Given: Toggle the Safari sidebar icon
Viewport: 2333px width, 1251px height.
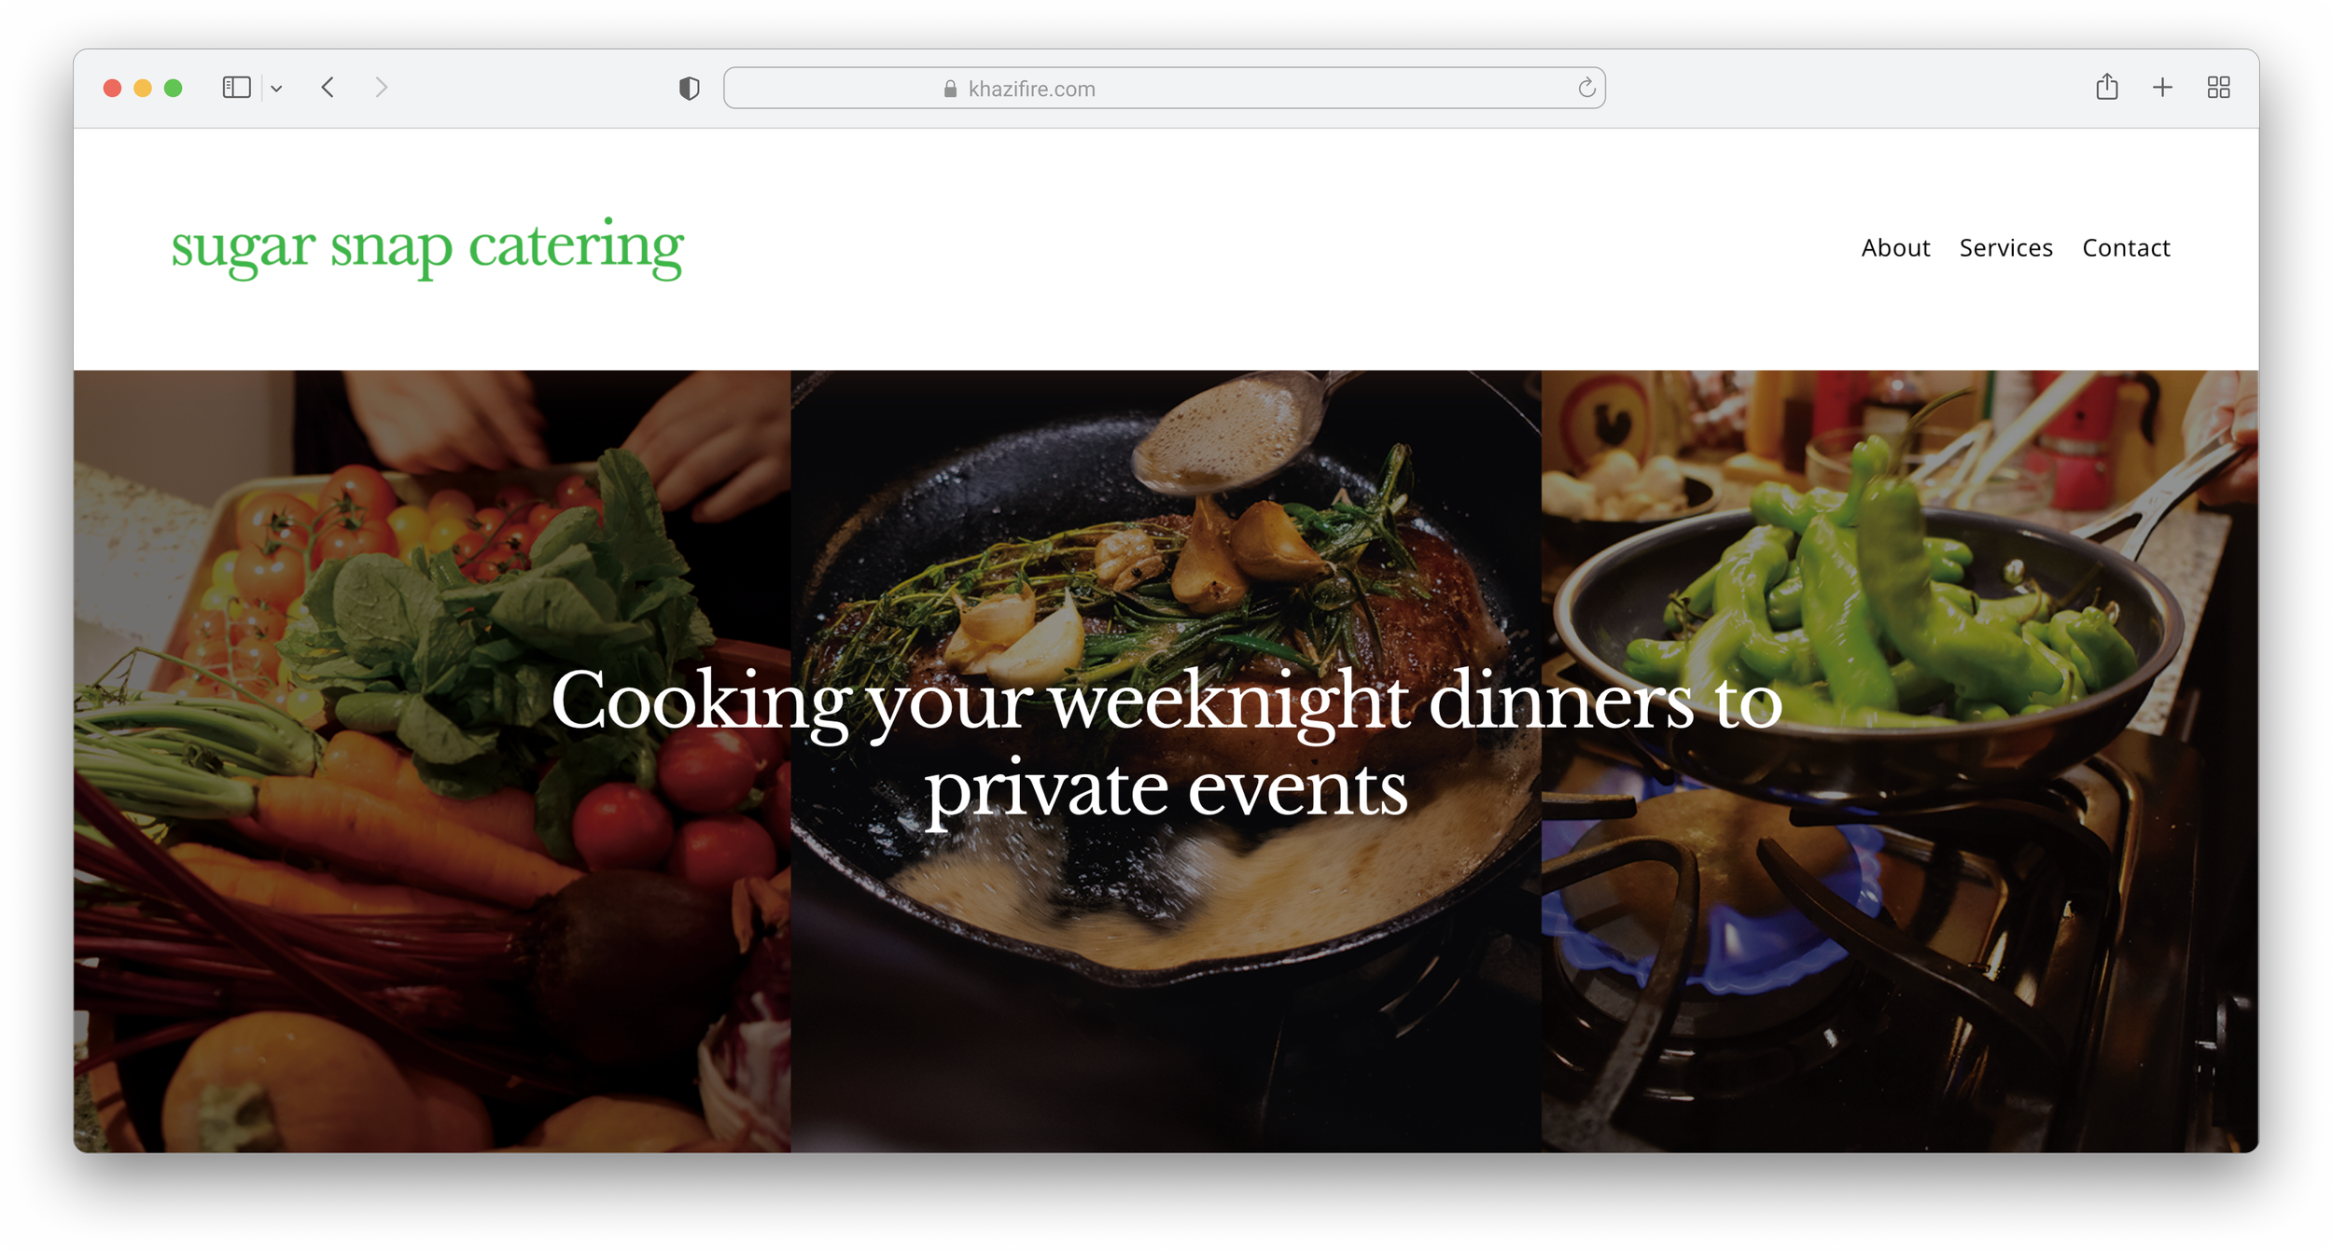Looking at the screenshot, I should coord(236,88).
